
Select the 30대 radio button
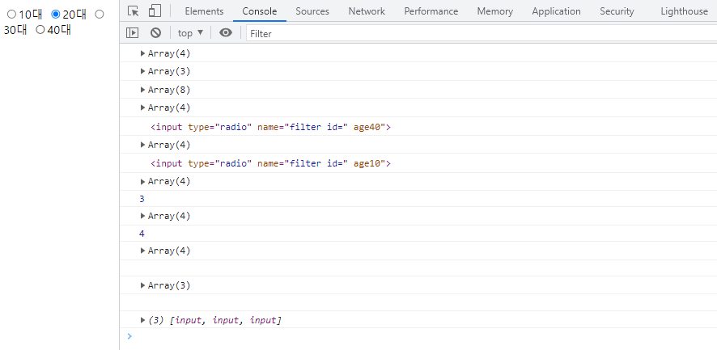[x=100, y=15]
